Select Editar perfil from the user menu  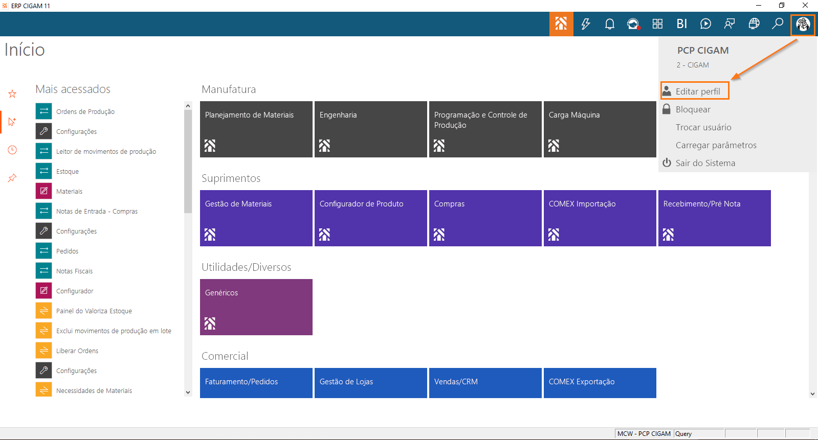click(x=697, y=91)
